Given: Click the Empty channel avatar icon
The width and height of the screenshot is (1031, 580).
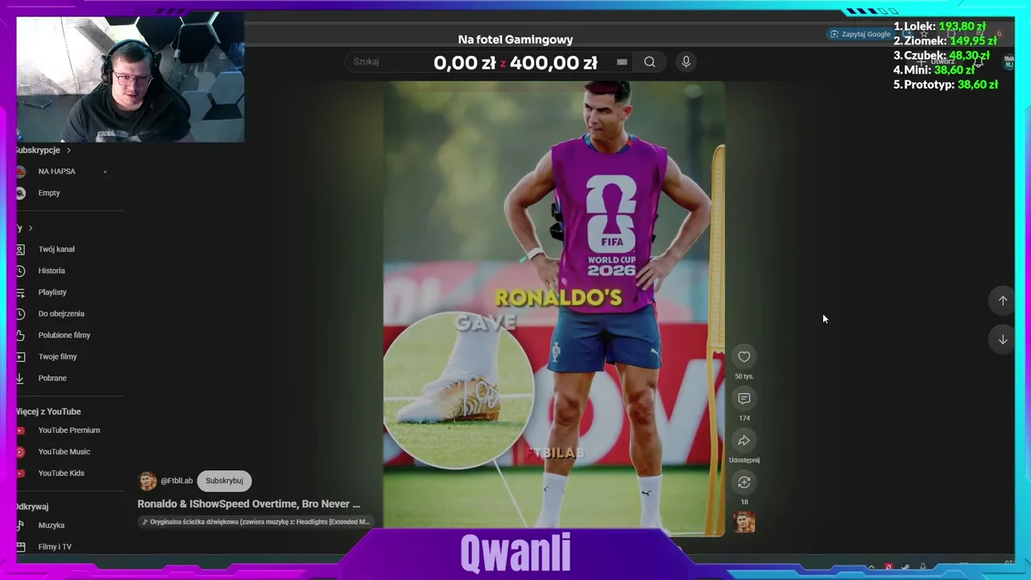Looking at the screenshot, I should point(21,193).
